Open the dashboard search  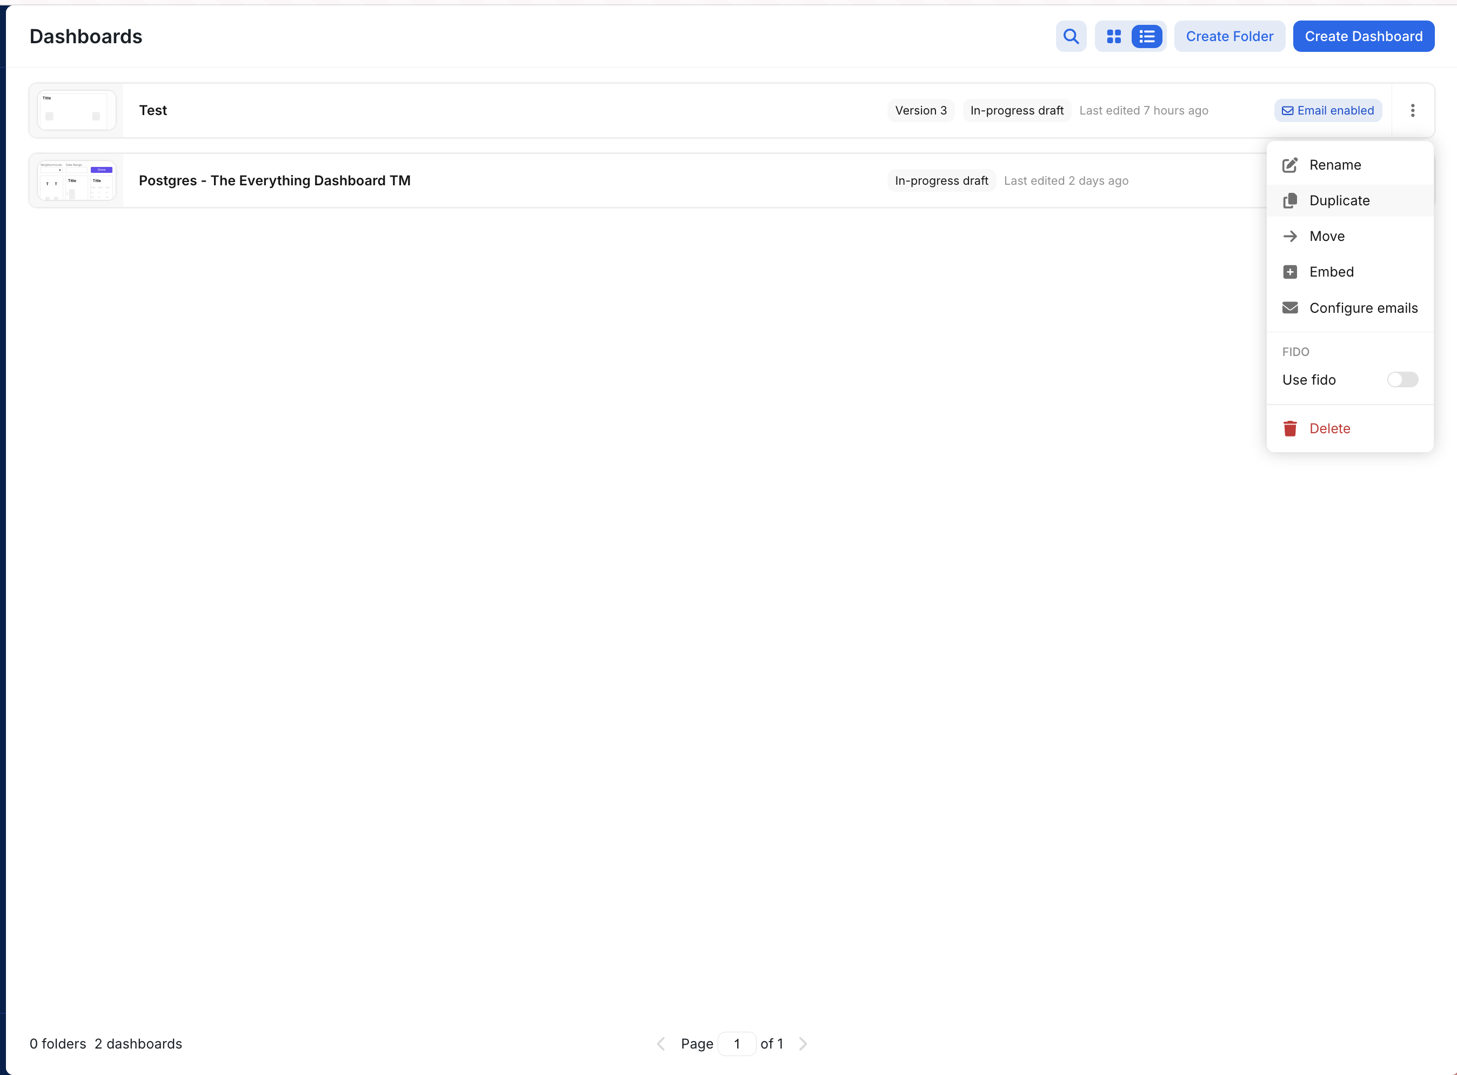[1070, 36]
